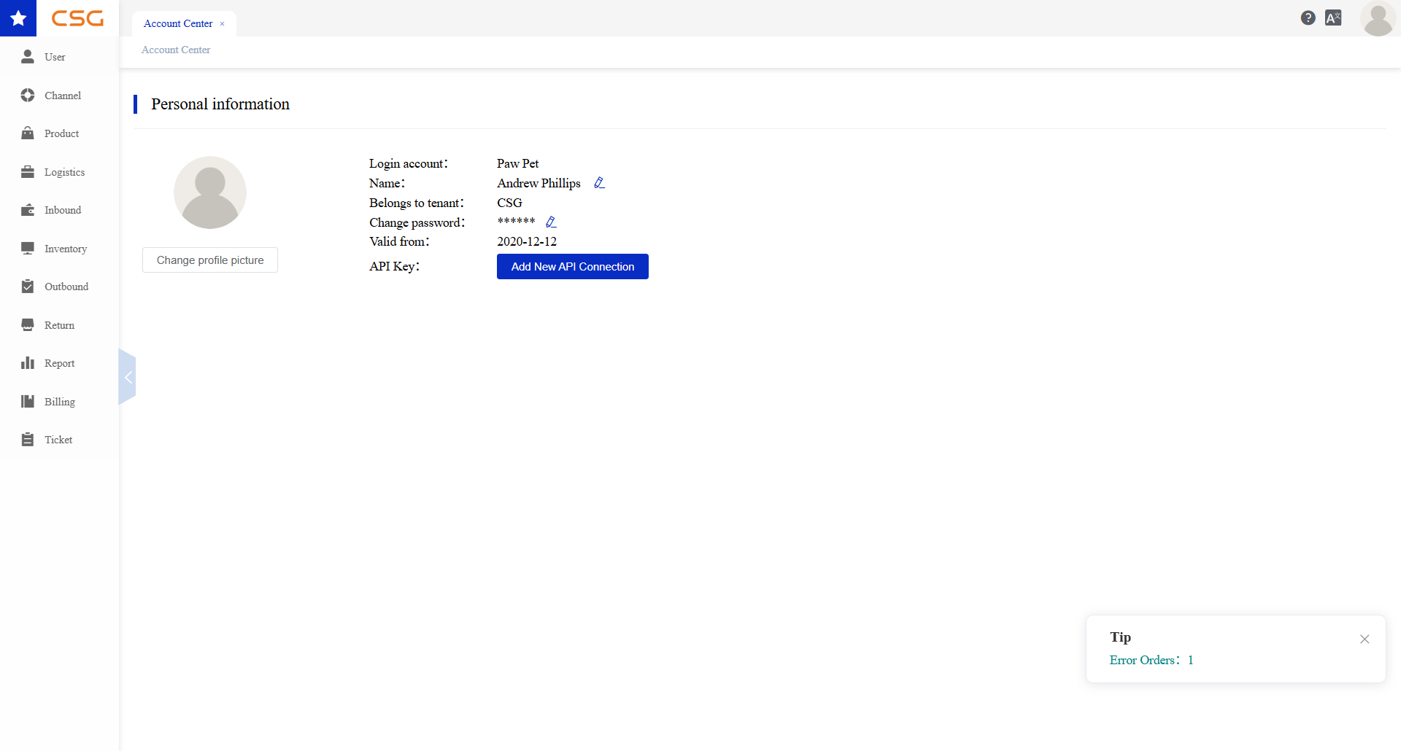
Task: Open Error Orders: 1 link
Action: tap(1151, 660)
